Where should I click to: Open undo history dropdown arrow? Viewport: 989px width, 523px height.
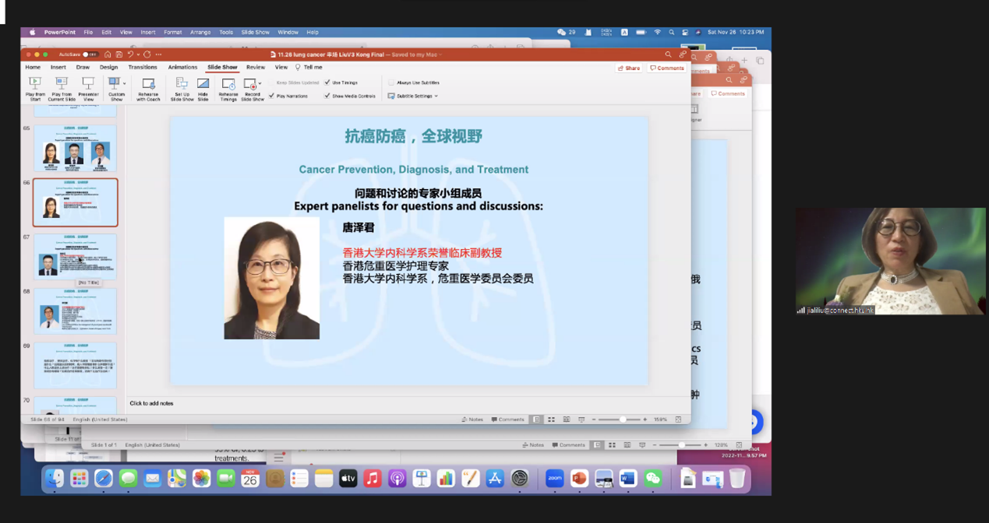click(x=138, y=54)
